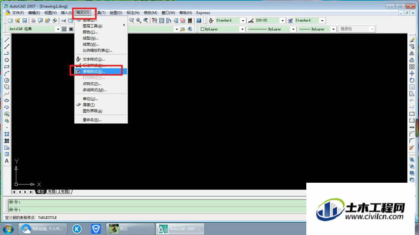The width and height of the screenshot is (419, 235).
Task: Choose 文字样式(S) from Format menu
Action: click(x=101, y=59)
